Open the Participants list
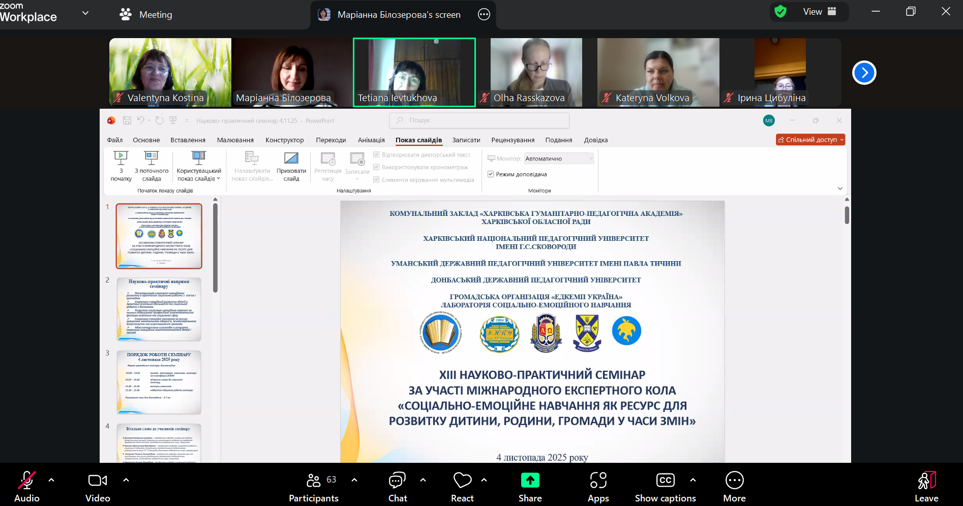 [x=314, y=481]
